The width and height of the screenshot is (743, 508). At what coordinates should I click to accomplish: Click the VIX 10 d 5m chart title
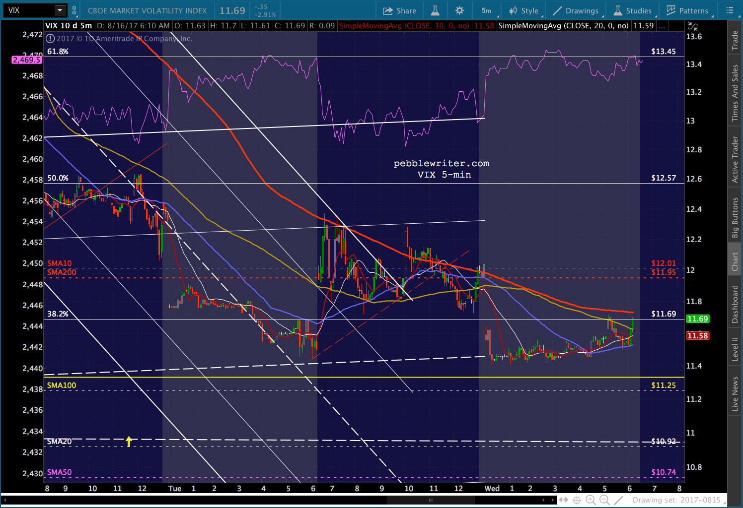click(69, 26)
